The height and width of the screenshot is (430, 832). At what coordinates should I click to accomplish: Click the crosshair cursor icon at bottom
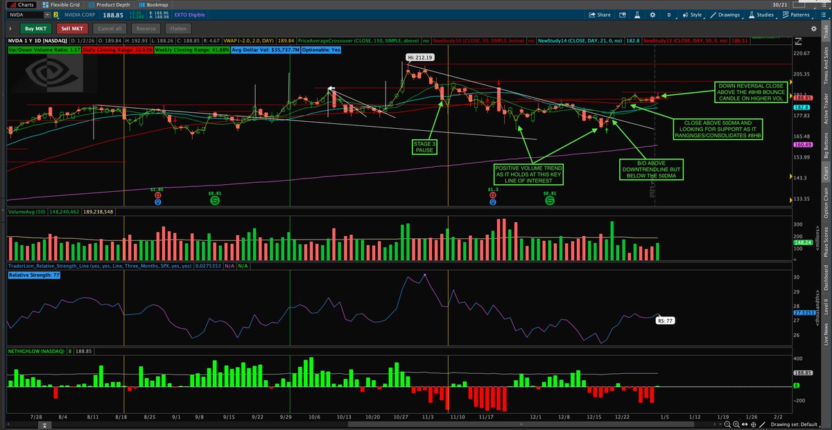(x=753, y=424)
